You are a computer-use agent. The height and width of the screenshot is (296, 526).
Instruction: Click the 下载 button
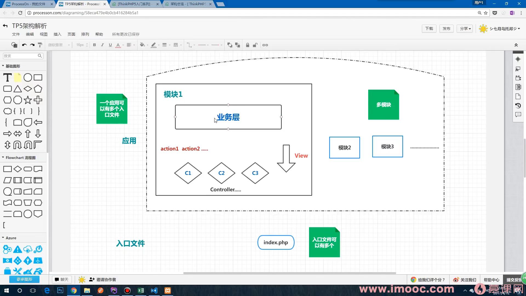(429, 29)
